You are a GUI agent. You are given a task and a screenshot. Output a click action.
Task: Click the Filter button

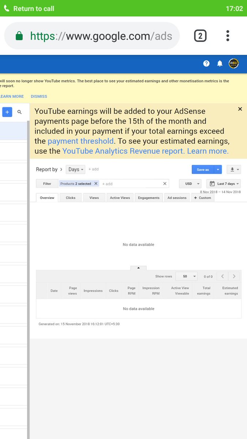47,184
